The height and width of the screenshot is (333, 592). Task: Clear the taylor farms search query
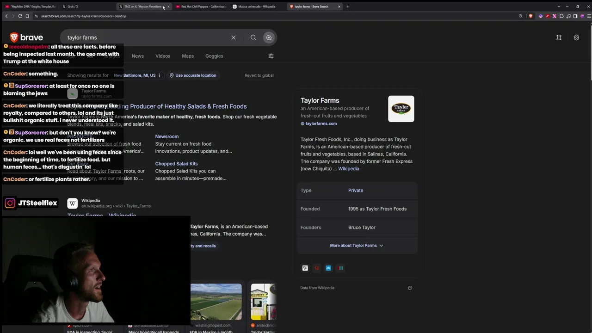point(234,37)
